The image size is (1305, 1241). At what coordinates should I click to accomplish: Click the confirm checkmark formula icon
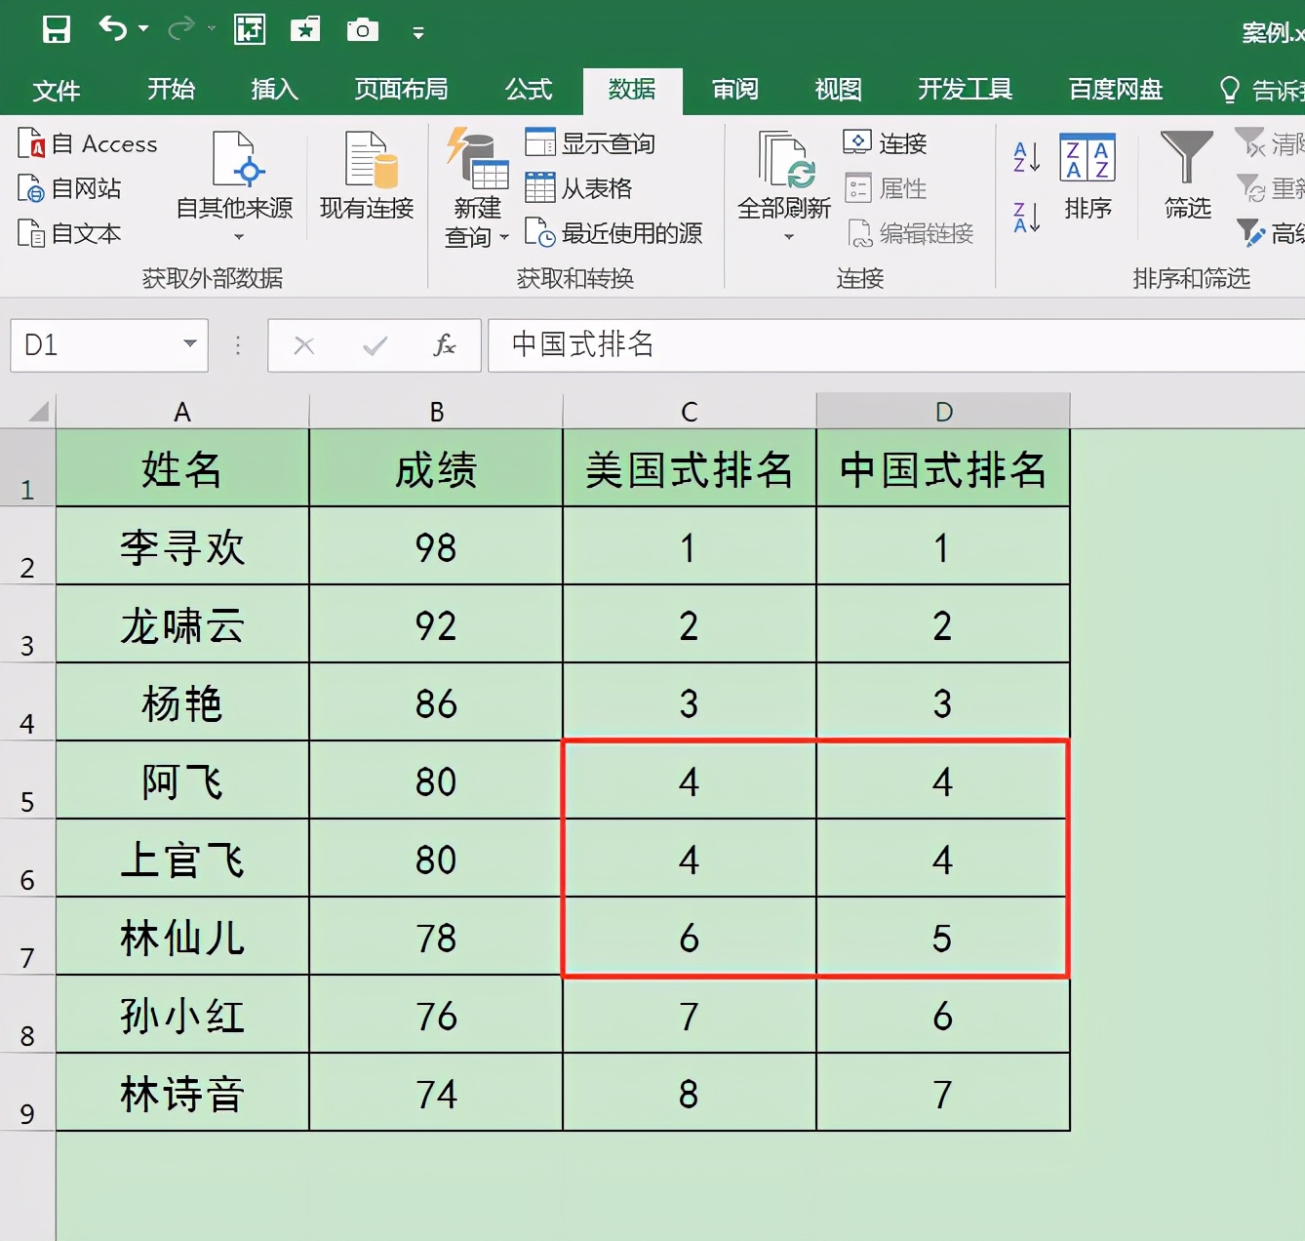point(375,345)
